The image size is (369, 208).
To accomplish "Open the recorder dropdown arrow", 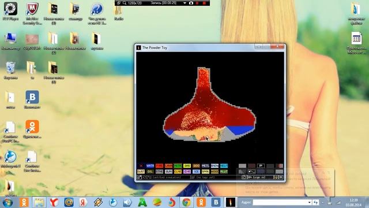I will [184, 3].
